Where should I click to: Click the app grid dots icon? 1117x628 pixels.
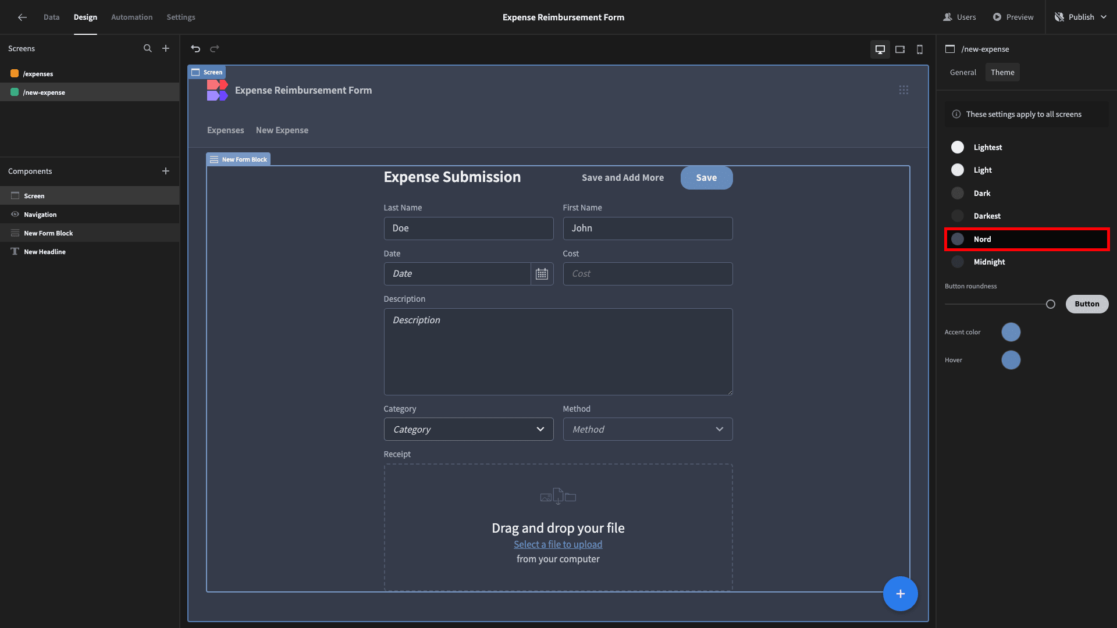point(903,90)
